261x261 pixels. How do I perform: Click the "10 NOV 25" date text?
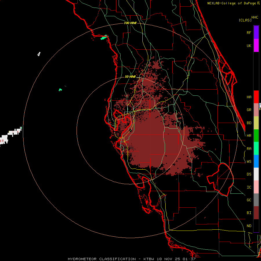point(168,259)
